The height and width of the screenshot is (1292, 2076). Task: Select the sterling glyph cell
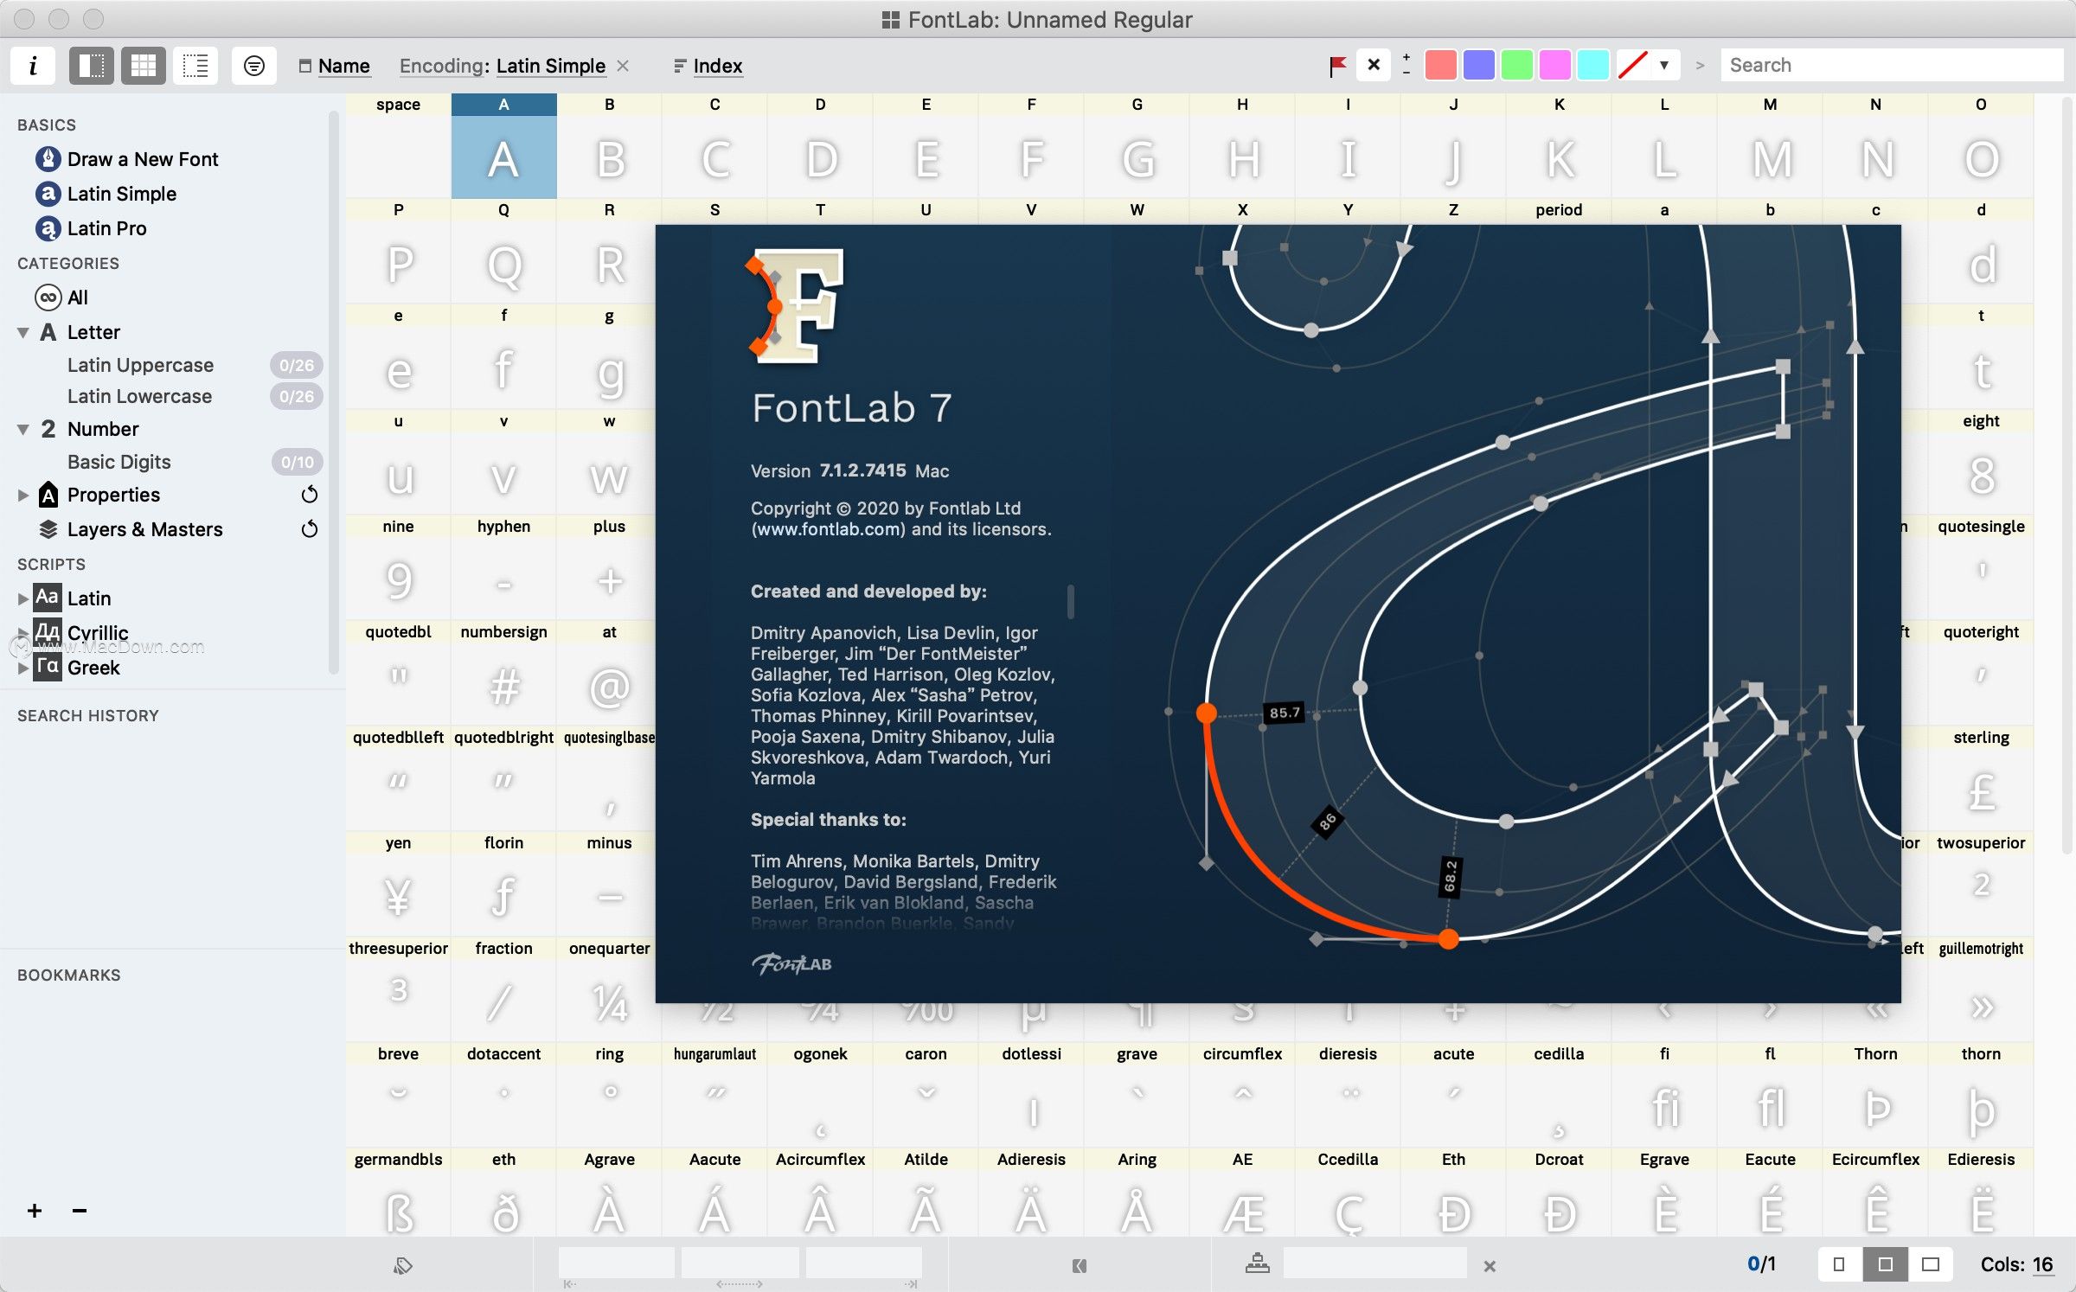1981,779
